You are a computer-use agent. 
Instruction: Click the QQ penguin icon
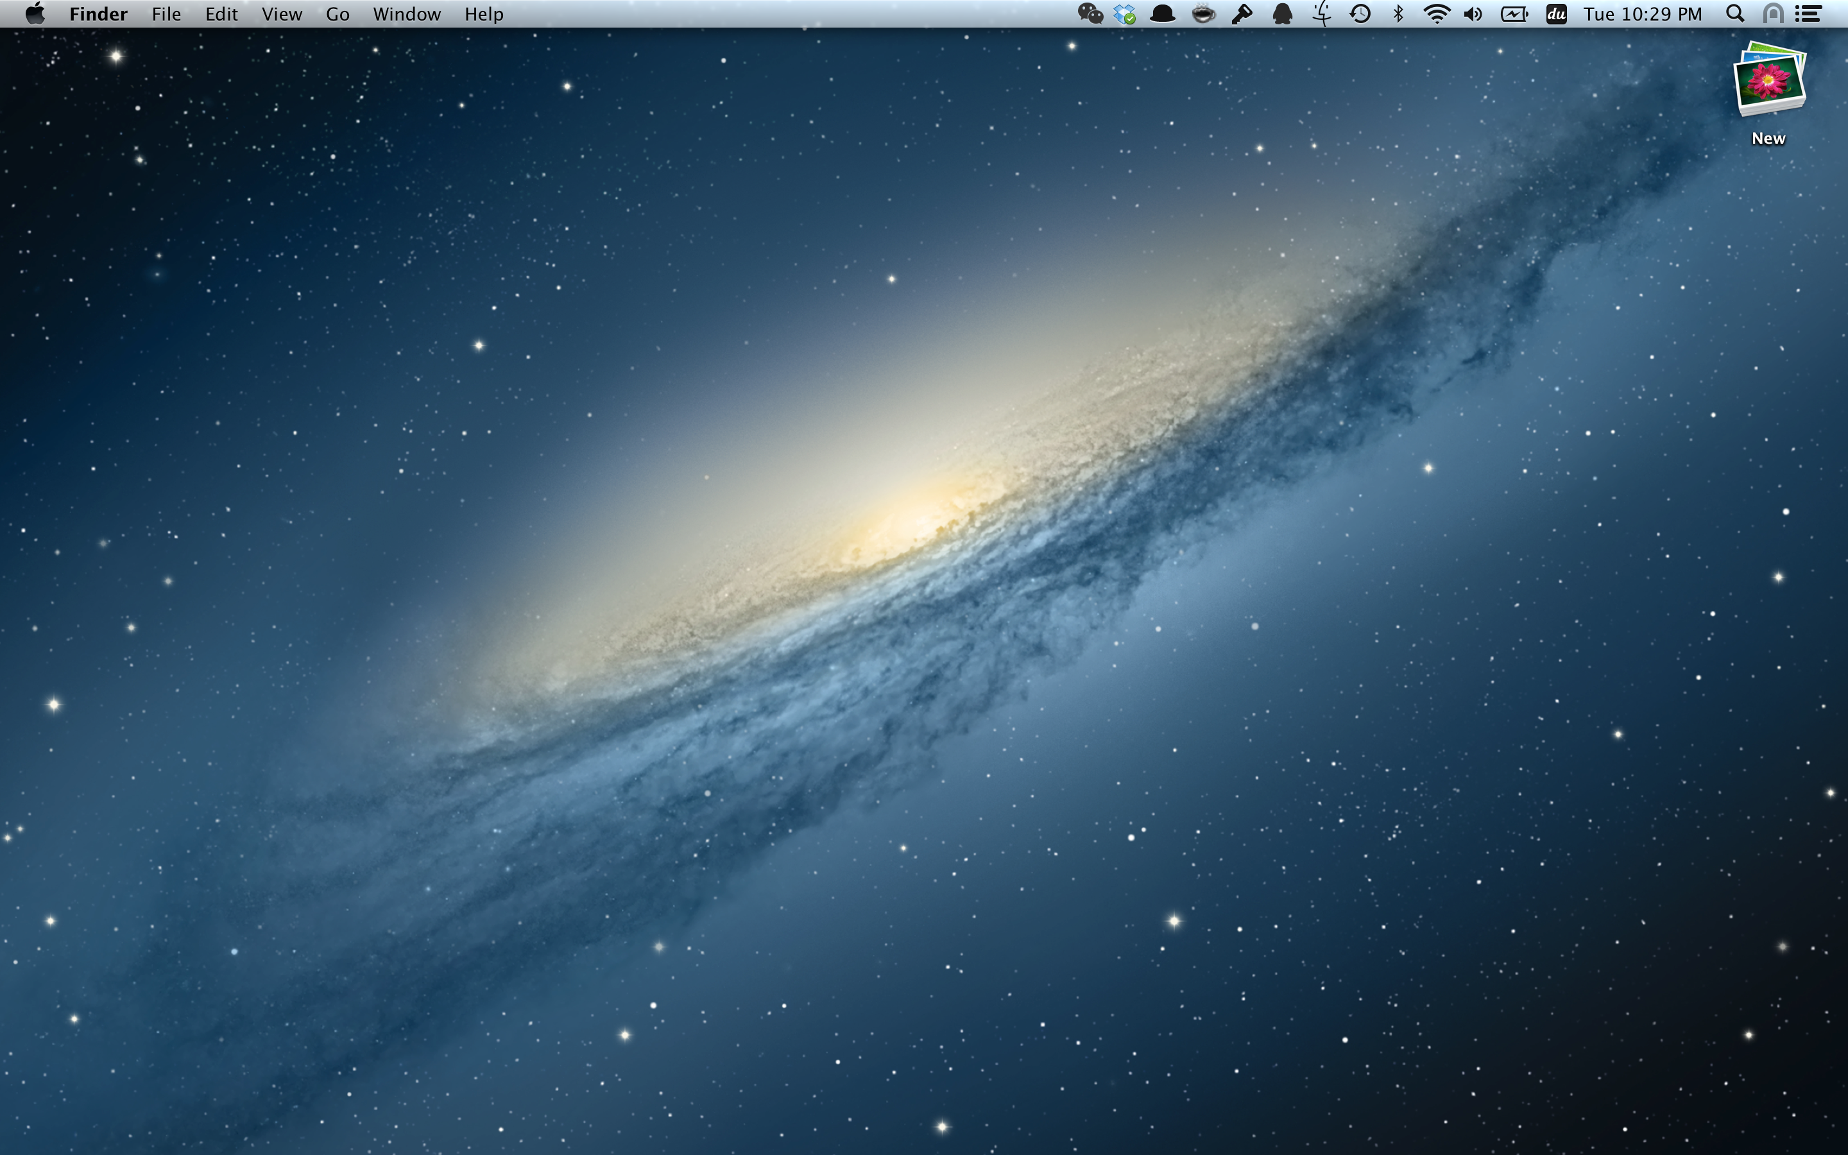pyautogui.click(x=1282, y=13)
